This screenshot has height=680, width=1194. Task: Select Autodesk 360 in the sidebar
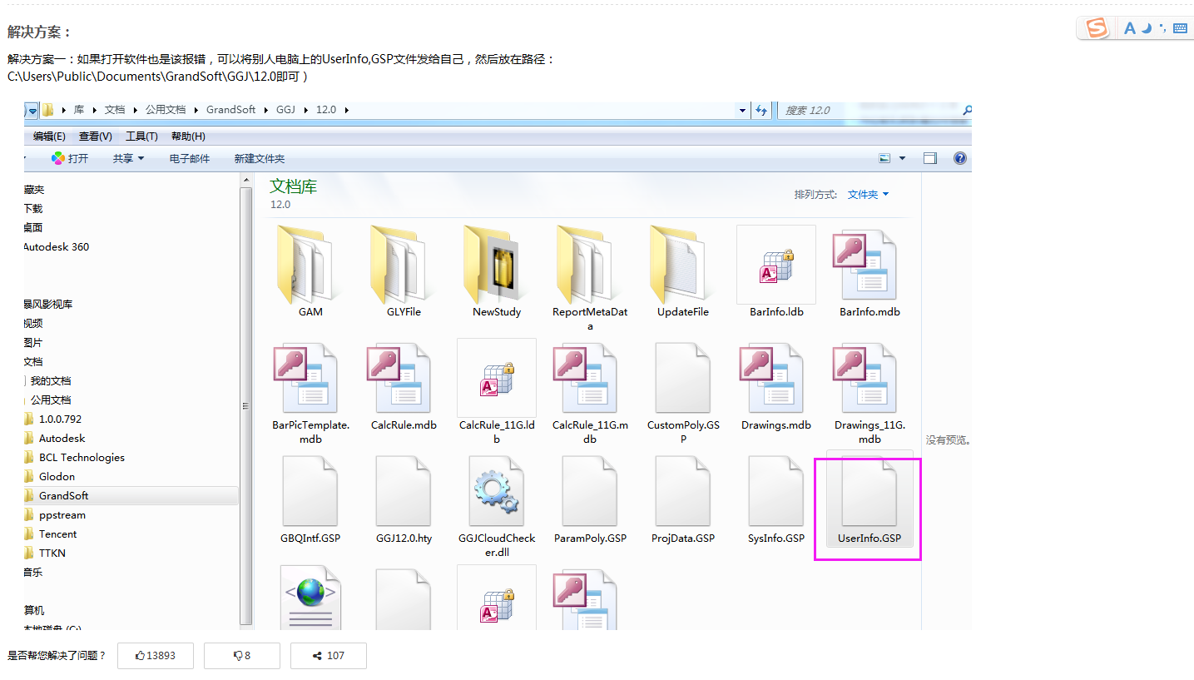point(56,246)
